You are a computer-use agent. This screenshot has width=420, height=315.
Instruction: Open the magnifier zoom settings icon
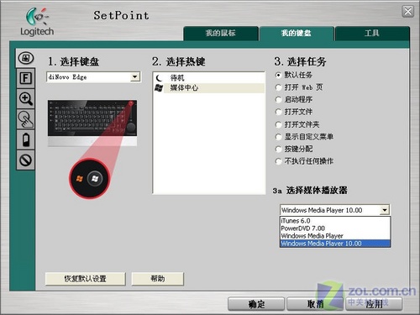click(26, 98)
